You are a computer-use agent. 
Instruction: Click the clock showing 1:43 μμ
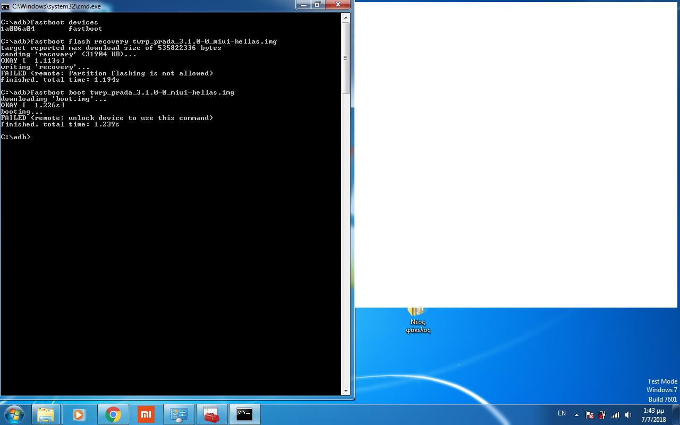coord(653,414)
